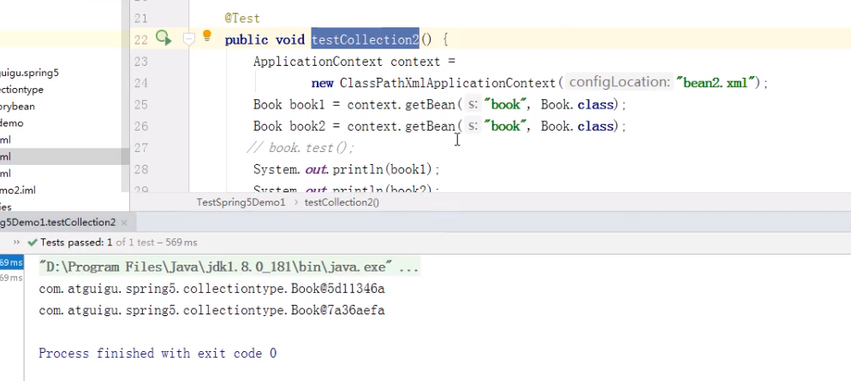
Task: Select the spring5 package in project tree
Action: [x=29, y=73]
